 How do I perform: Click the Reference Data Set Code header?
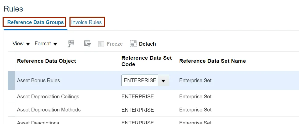pyautogui.click(x=147, y=61)
